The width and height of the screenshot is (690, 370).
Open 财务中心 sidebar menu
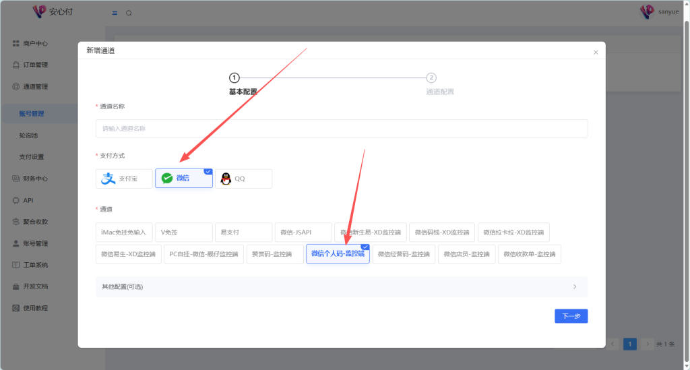[x=35, y=179]
